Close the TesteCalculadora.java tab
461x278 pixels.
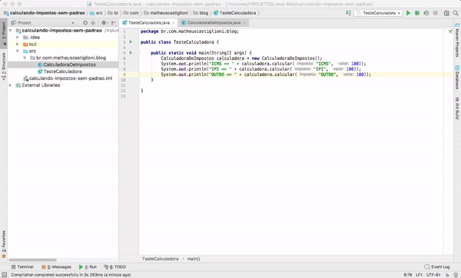pos(174,23)
